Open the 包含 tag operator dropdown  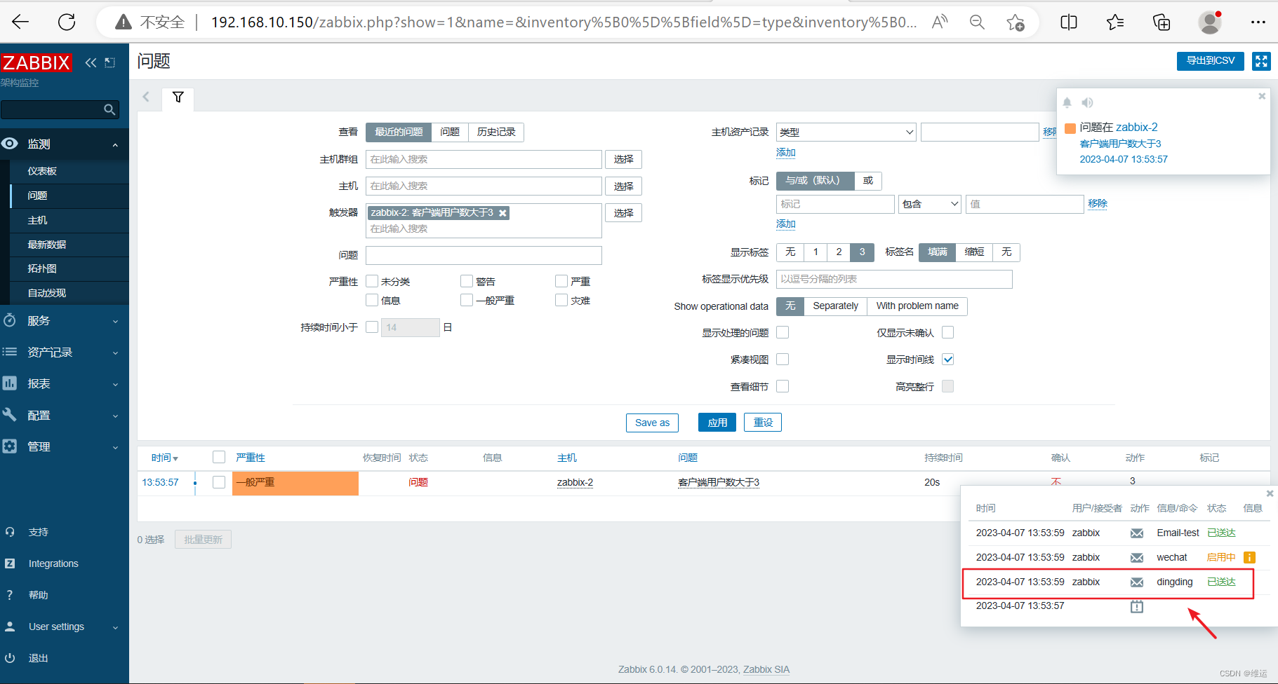[930, 204]
